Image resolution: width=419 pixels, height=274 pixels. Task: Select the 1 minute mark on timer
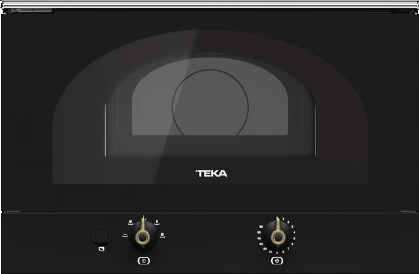click(x=284, y=220)
